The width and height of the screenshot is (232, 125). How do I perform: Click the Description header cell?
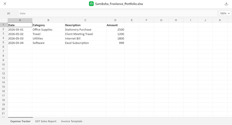[85, 25]
